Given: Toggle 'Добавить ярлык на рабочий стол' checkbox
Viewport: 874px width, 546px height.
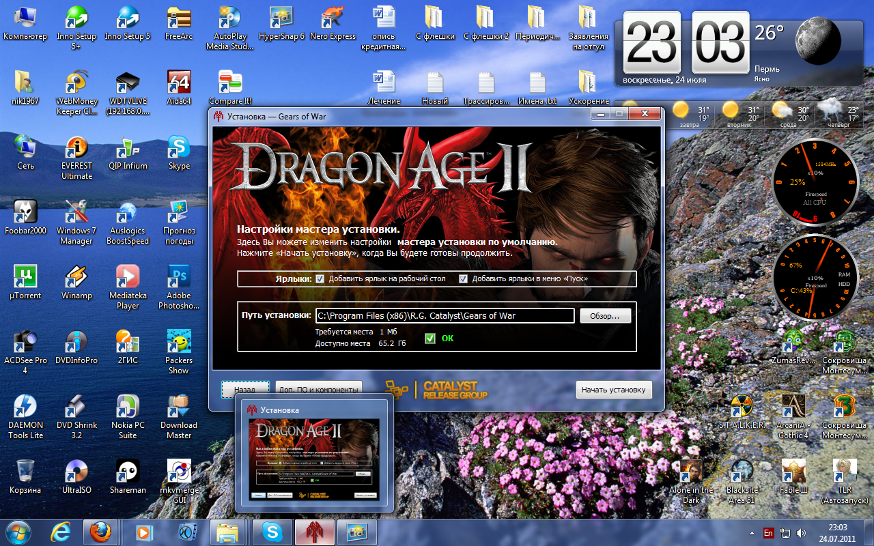Looking at the screenshot, I should pyautogui.click(x=320, y=279).
